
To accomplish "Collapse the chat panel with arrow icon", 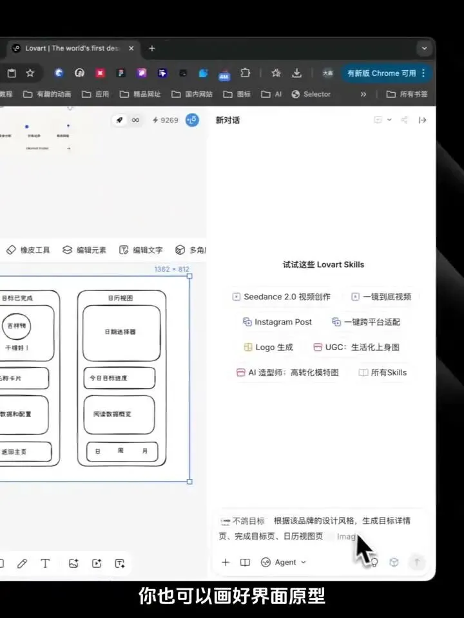I will [x=423, y=120].
